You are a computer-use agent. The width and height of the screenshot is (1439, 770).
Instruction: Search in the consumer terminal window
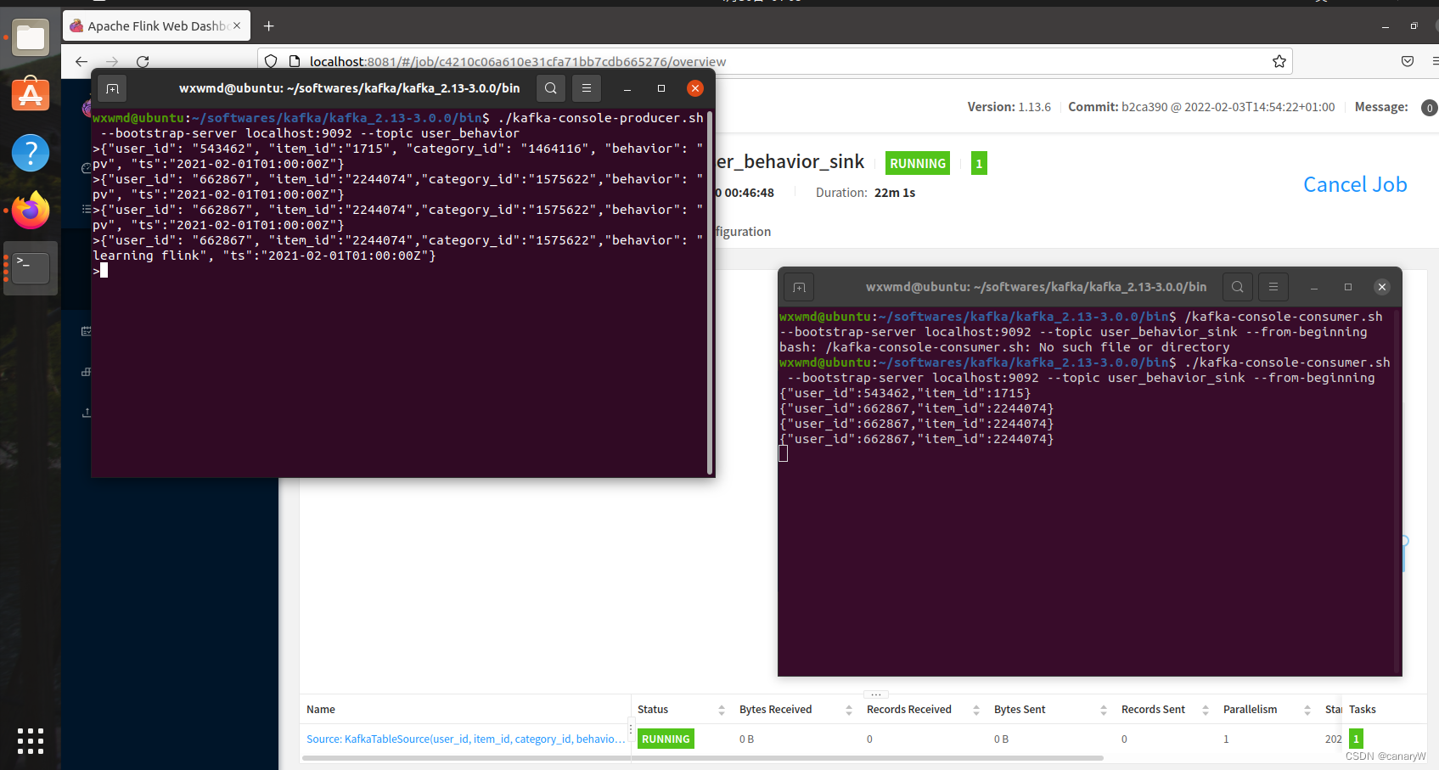[x=1238, y=287]
